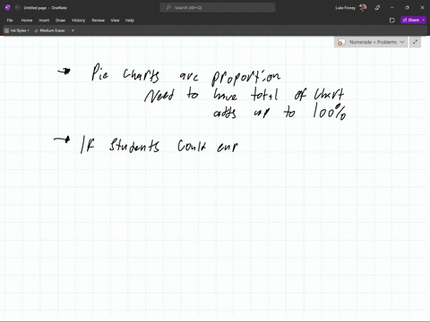The width and height of the screenshot is (430, 322).
Task: Click the notebook icon beside Numerade
Action: tap(341, 42)
